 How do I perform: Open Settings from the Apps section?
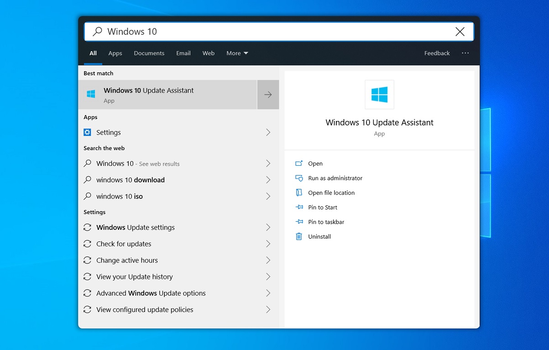click(108, 132)
